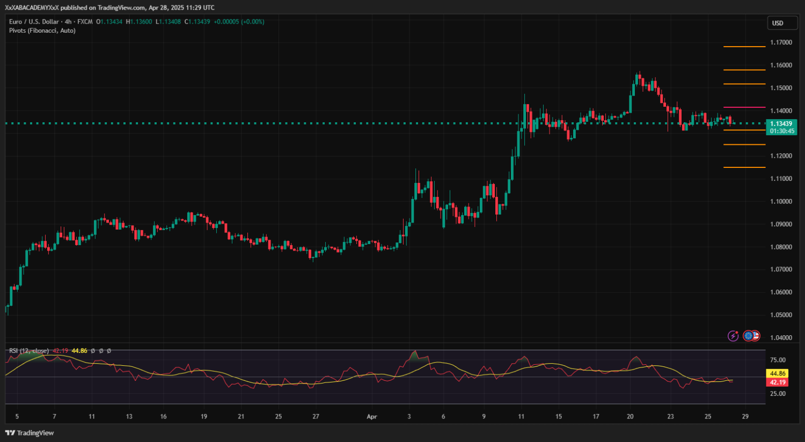Click the topmost orange pivot resistance line
The height and width of the screenshot is (442, 805).
click(744, 47)
